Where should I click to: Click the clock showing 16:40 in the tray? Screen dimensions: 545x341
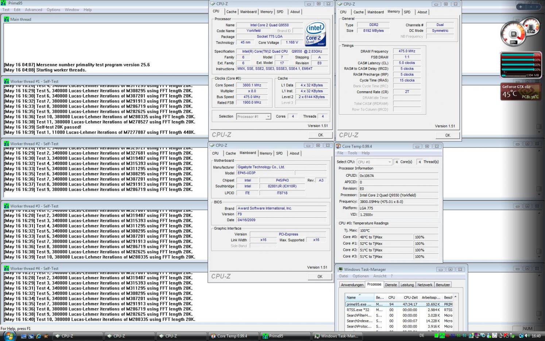pyautogui.click(x=536, y=336)
